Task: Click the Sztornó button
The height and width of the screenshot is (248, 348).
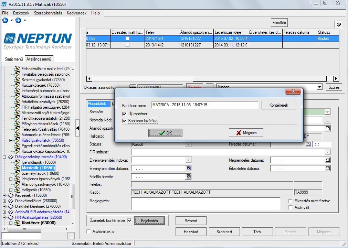Action: pos(191,221)
